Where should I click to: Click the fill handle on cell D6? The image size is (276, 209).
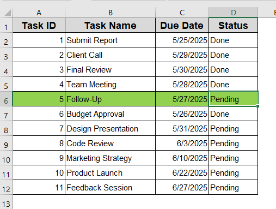257,106
